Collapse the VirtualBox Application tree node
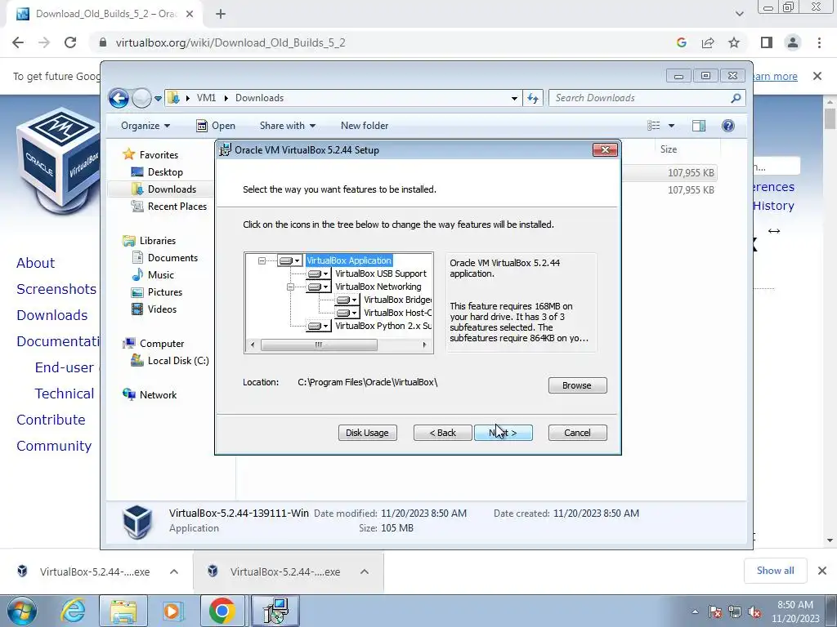The height and width of the screenshot is (627, 837). point(262,260)
